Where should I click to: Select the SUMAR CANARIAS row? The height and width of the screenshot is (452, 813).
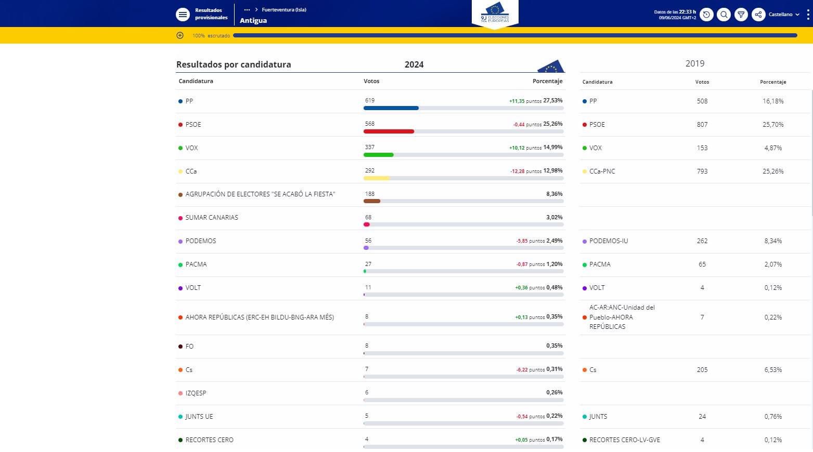pyautogui.click(x=370, y=218)
